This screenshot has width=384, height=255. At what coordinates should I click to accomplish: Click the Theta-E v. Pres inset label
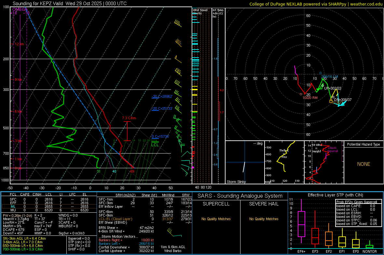coord(284,153)
